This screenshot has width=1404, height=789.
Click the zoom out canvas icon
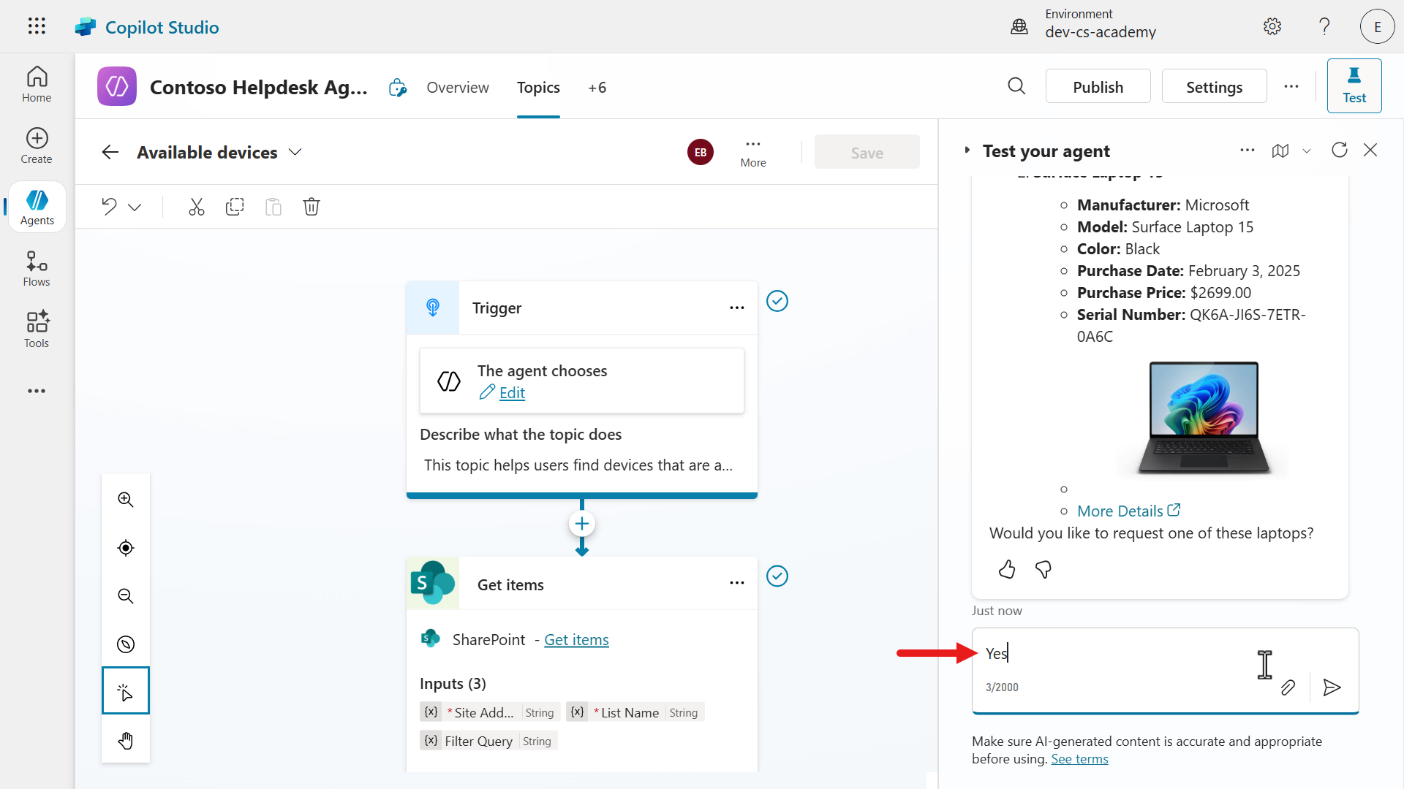[126, 596]
